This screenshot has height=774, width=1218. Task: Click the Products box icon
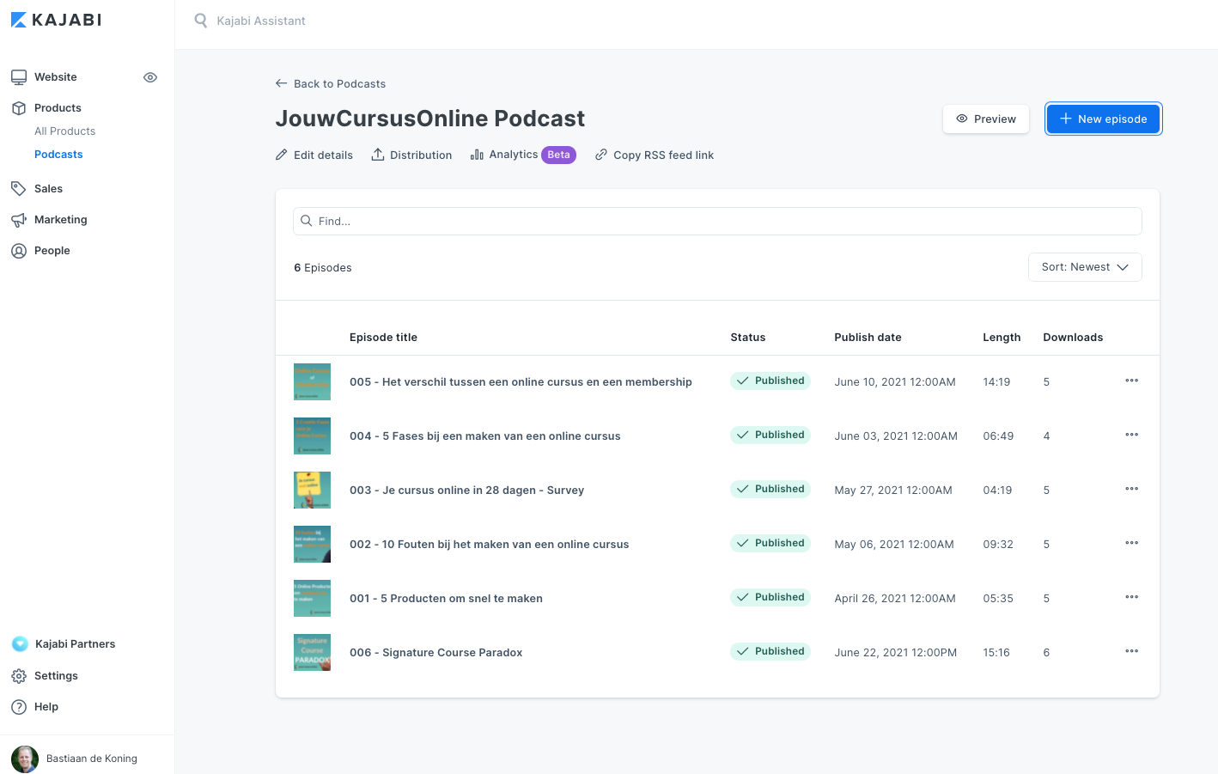tap(19, 108)
